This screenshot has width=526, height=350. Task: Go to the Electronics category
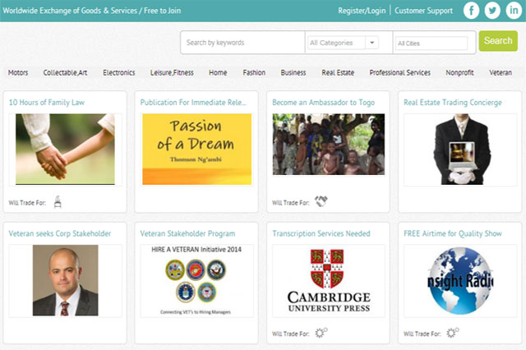tap(119, 72)
